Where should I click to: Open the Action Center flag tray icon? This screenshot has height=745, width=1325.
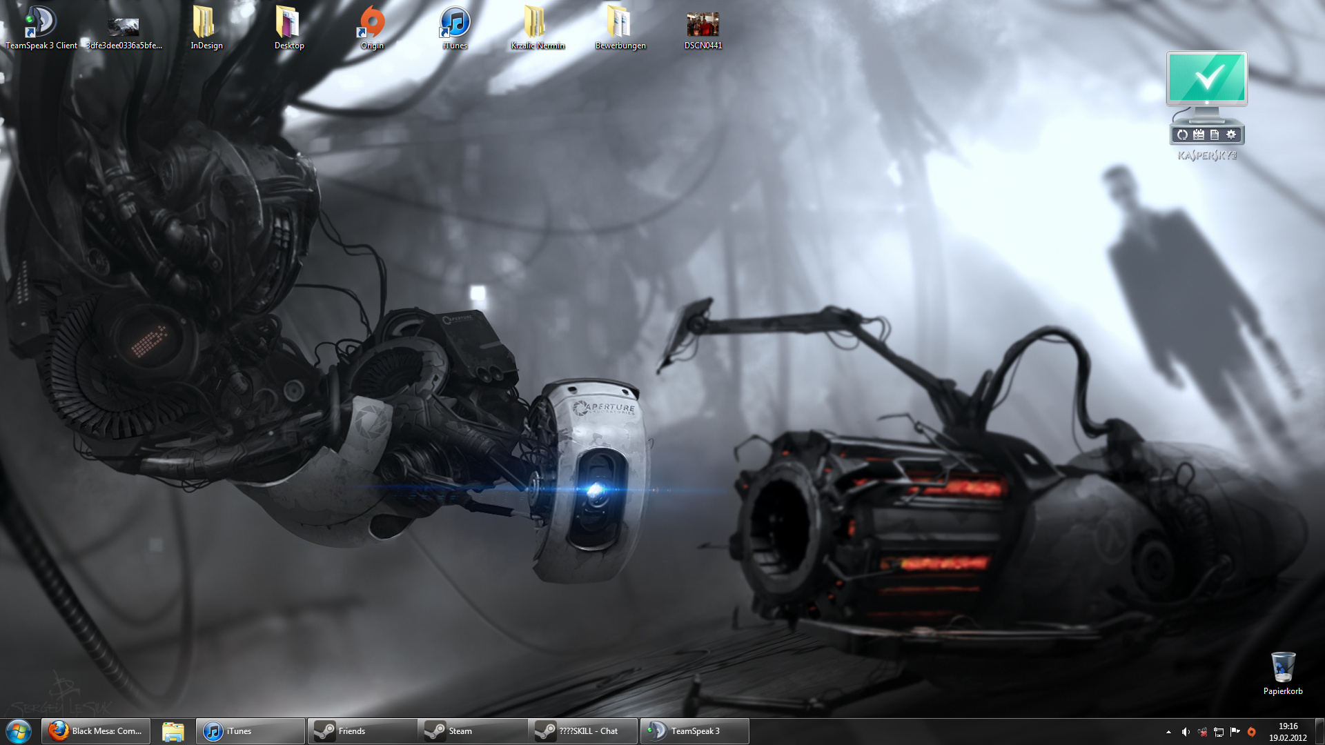coord(1235,732)
